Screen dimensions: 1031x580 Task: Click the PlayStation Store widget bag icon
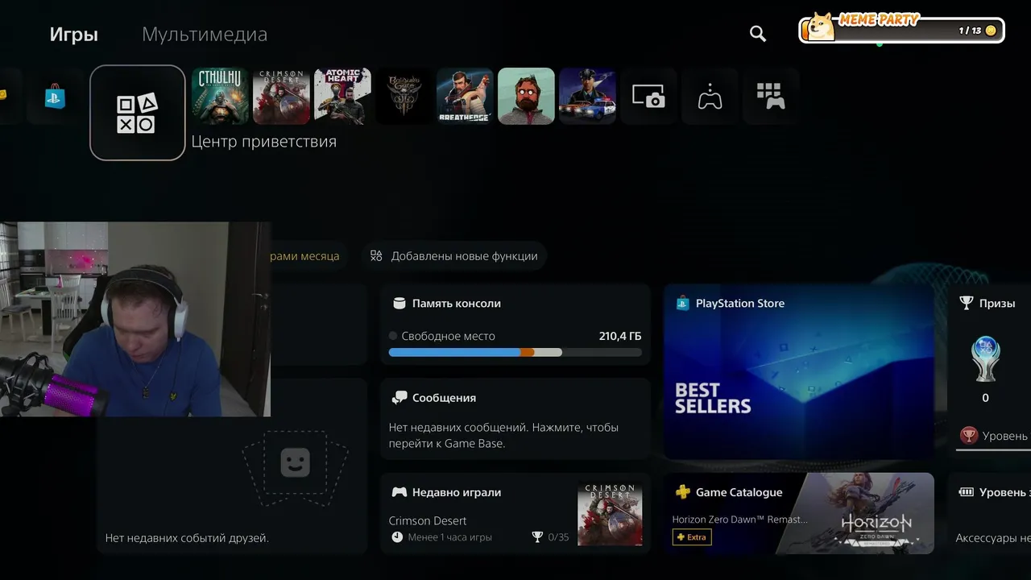682,304
